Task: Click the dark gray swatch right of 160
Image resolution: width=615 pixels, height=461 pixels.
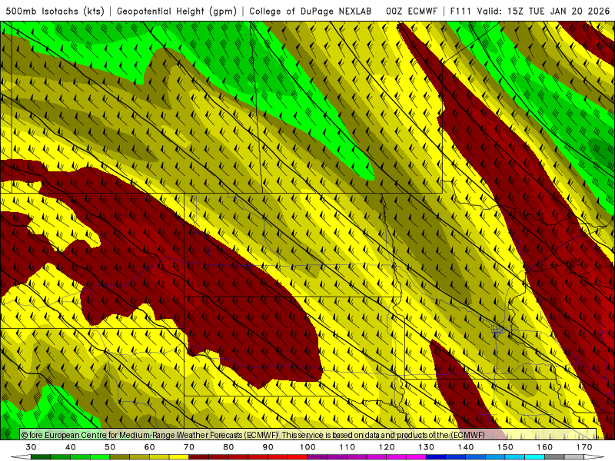Action: [x=554, y=457]
